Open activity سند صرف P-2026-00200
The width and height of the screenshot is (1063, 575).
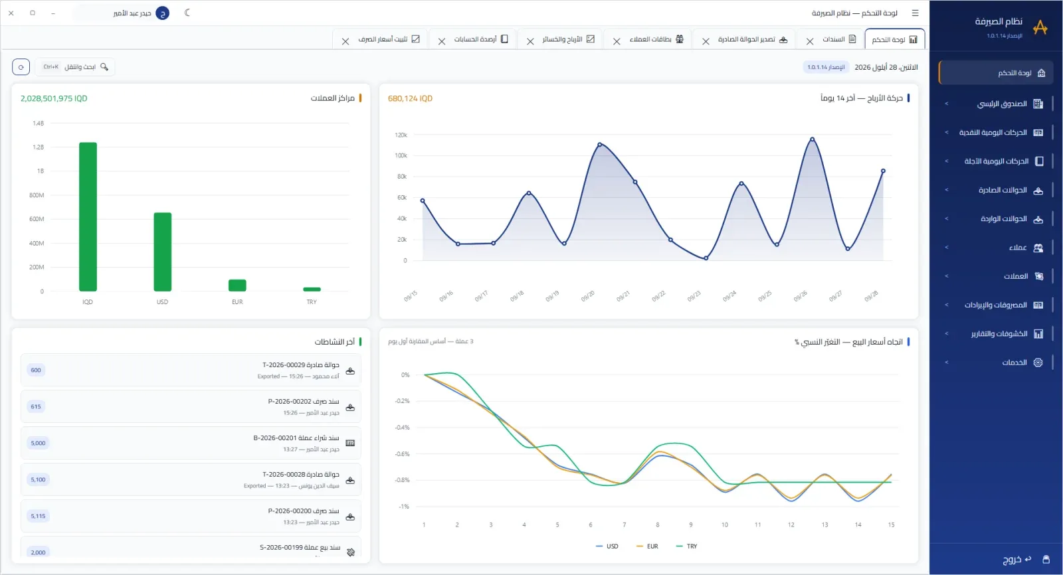[191, 517]
